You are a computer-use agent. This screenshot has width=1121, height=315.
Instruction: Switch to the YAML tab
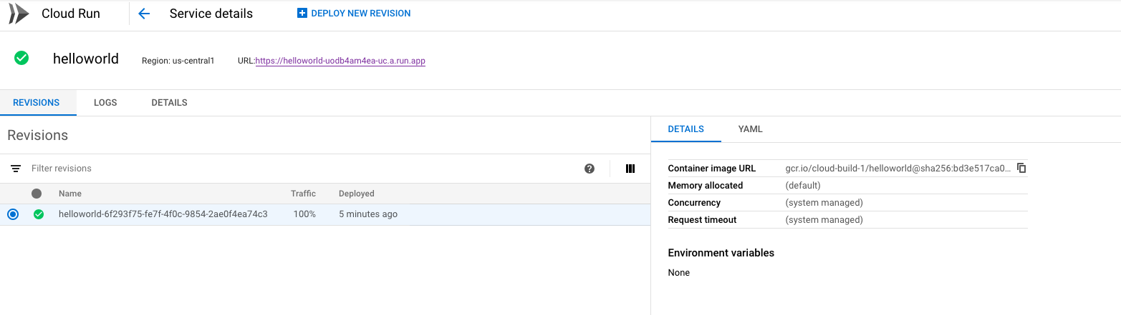pos(750,129)
